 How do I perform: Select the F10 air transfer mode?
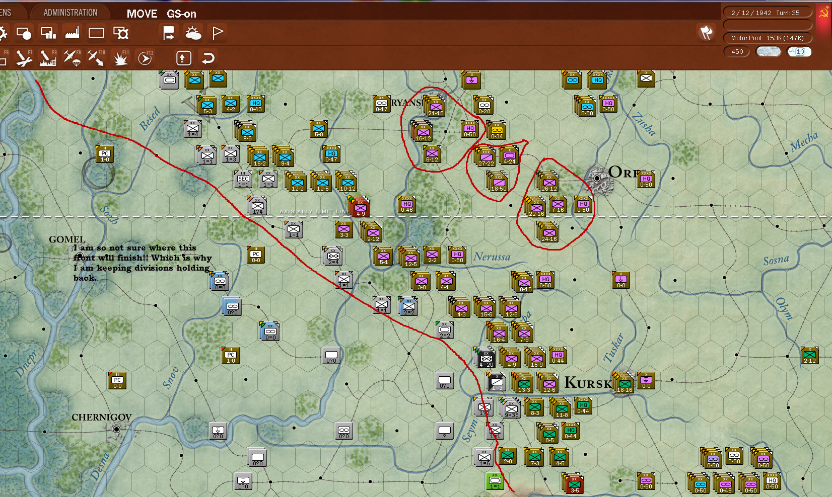pos(96,58)
